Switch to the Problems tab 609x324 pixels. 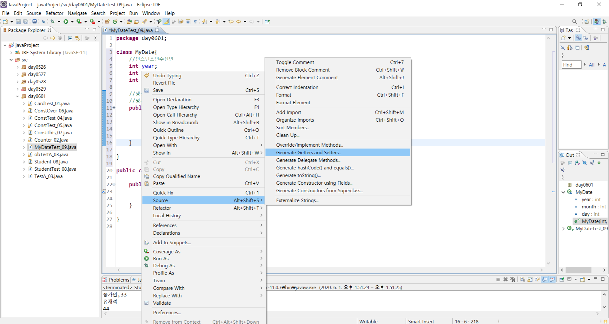116,280
